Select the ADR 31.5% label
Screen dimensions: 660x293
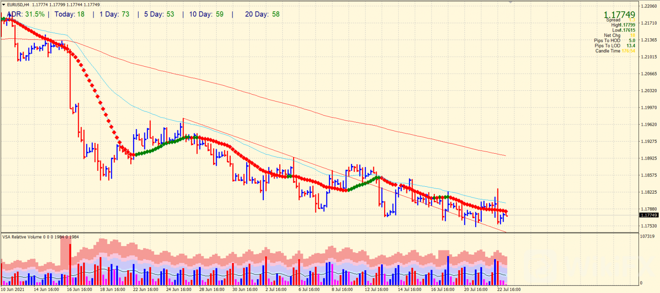26,14
